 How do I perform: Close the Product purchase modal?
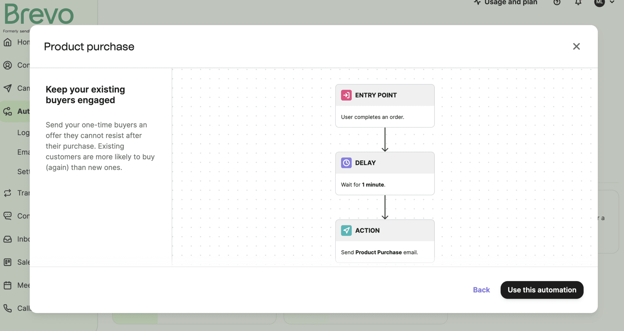click(576, 46)
